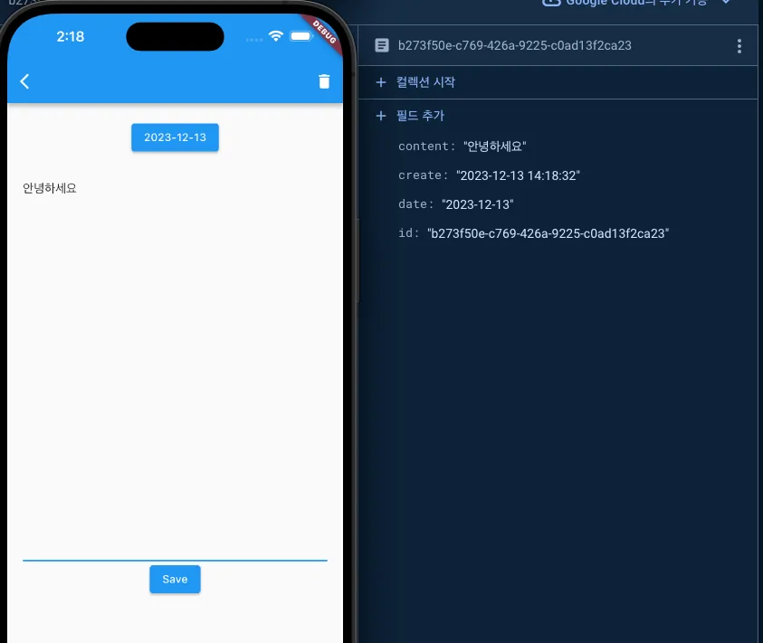763x643 pixels.
Task: Click the document ID title b273f50e-c769
Action: (x=515, y=45)
